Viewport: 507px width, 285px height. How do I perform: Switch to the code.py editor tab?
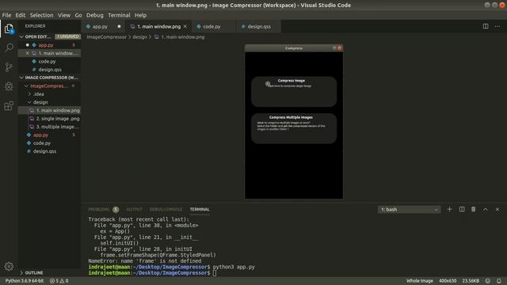click(x=212, y=26)
